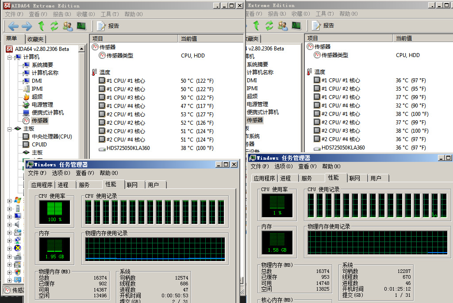Switch to 收藏夹 tab in left AIDA64 sidebar
This screenshot has height=303, width=453.
35,39
